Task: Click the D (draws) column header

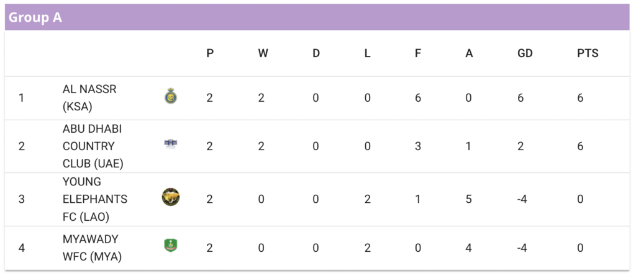Action: [316, 53]
